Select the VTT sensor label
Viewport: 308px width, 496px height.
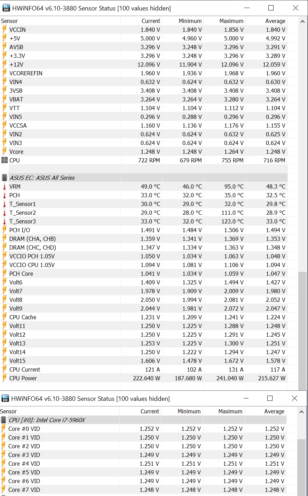tap(15, 108)
